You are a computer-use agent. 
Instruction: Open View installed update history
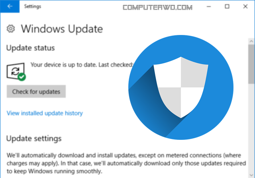[45, 113]
